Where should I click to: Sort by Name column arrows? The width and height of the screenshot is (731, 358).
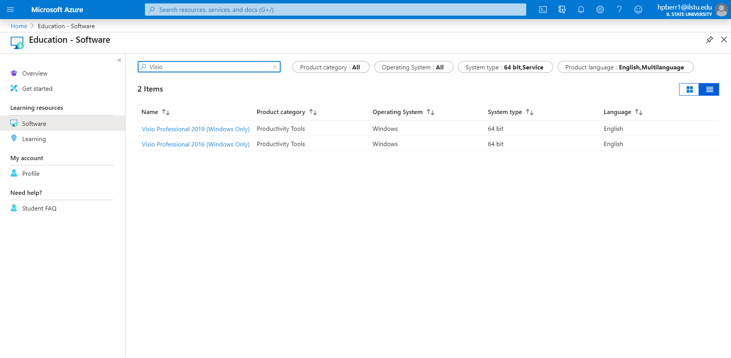coord(166,112)
